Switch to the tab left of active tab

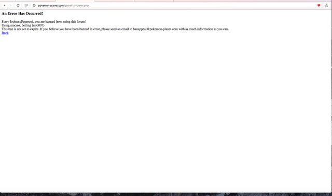click(36, 1)
